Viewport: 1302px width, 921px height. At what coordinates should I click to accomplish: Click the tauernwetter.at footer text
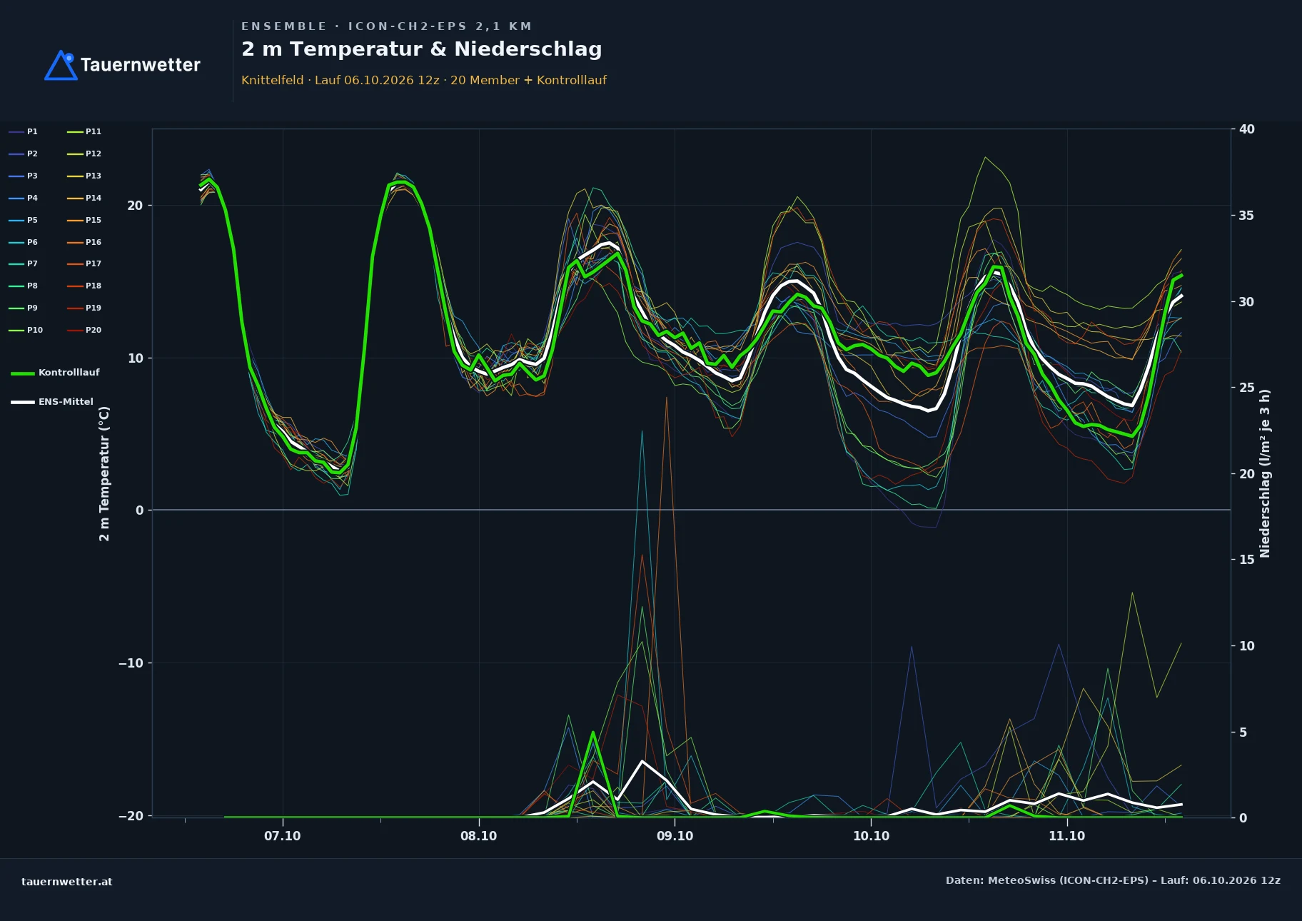tap(67, 882)
